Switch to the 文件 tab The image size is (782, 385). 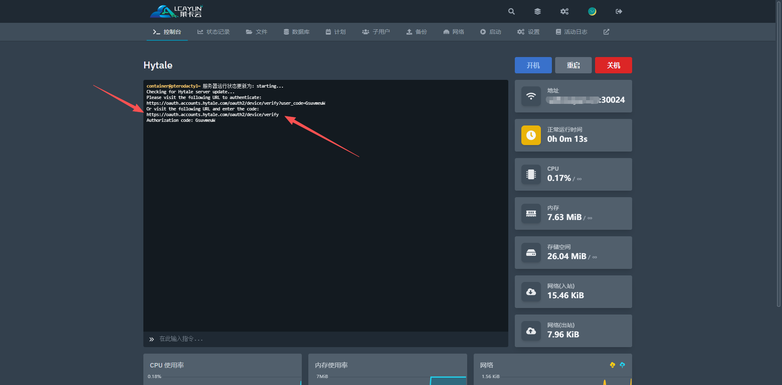coord(257,32)
